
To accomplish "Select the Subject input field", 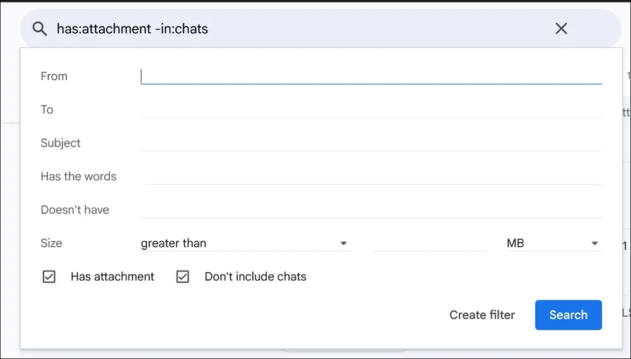I will click(371, 143).
